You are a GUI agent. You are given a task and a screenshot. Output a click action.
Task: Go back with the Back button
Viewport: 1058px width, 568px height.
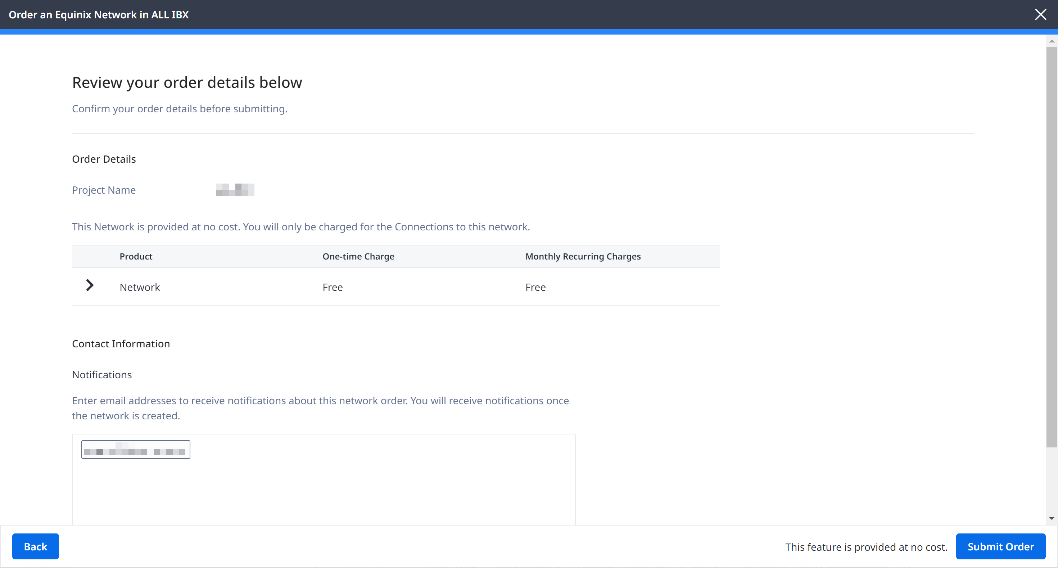click(x=35, y=546)
